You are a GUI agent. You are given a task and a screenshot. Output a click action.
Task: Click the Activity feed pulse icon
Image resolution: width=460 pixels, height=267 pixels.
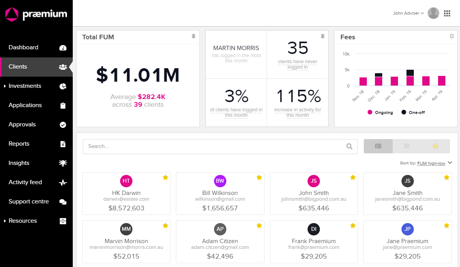63,183
